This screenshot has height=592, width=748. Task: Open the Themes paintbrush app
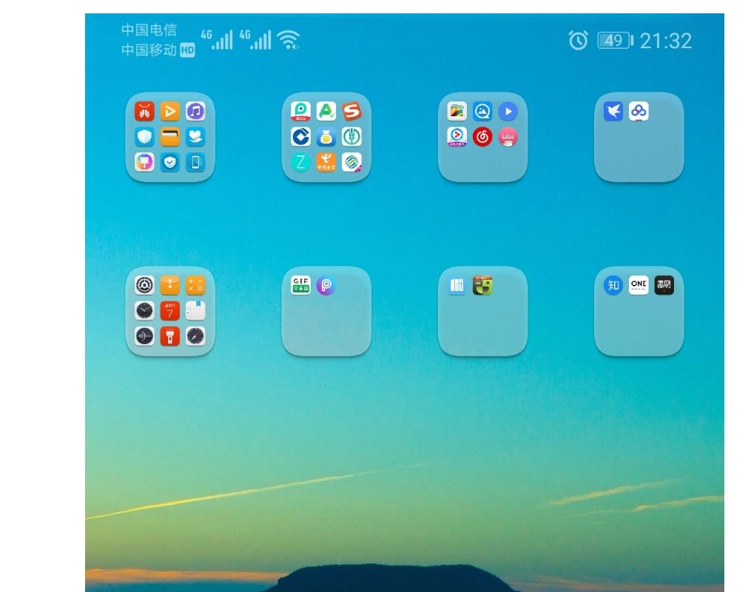(144, 162)
